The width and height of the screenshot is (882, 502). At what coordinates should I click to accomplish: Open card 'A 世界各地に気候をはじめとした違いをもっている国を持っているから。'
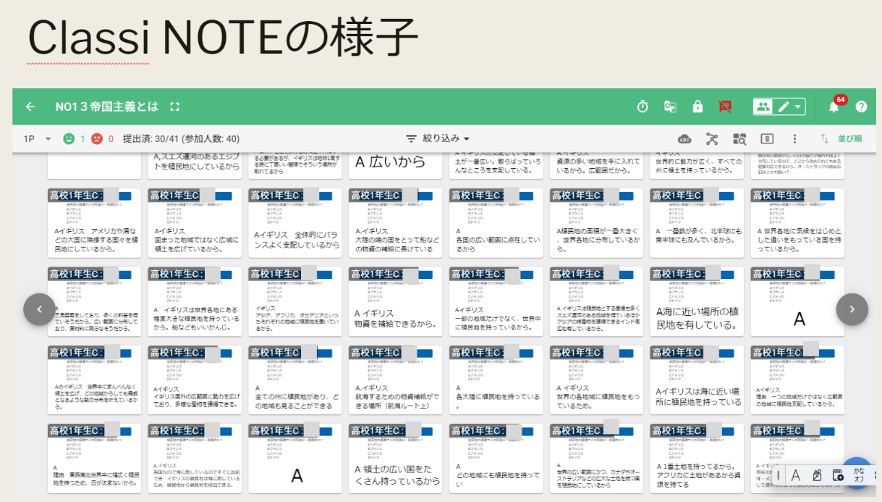click(x=797, y=223)
